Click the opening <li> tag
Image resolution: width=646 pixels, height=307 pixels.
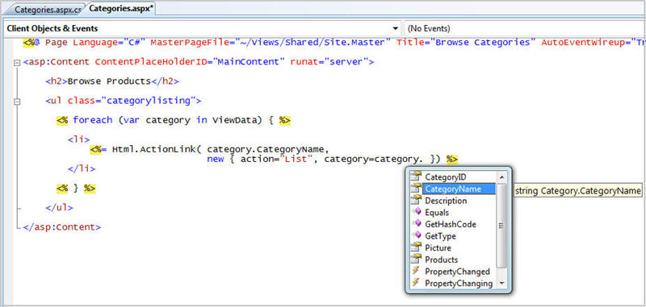pos(78,139)
